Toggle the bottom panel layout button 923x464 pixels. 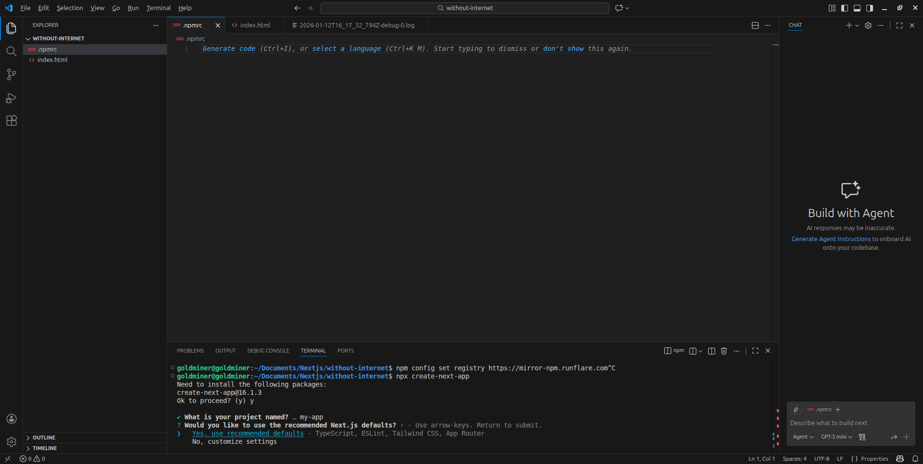(x=857, y=8)
